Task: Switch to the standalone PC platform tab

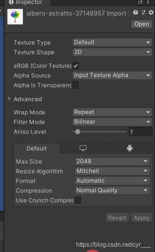Action: pyautogui.click(x=83, y=148)
